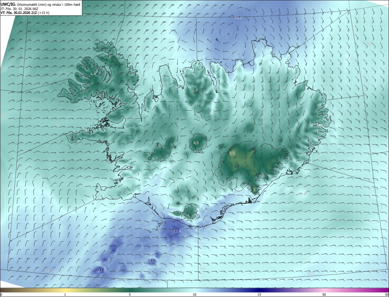Click the 7.2 value in south-west Iceland
This screenshot has width=389, height=297.
coord(124,192)
